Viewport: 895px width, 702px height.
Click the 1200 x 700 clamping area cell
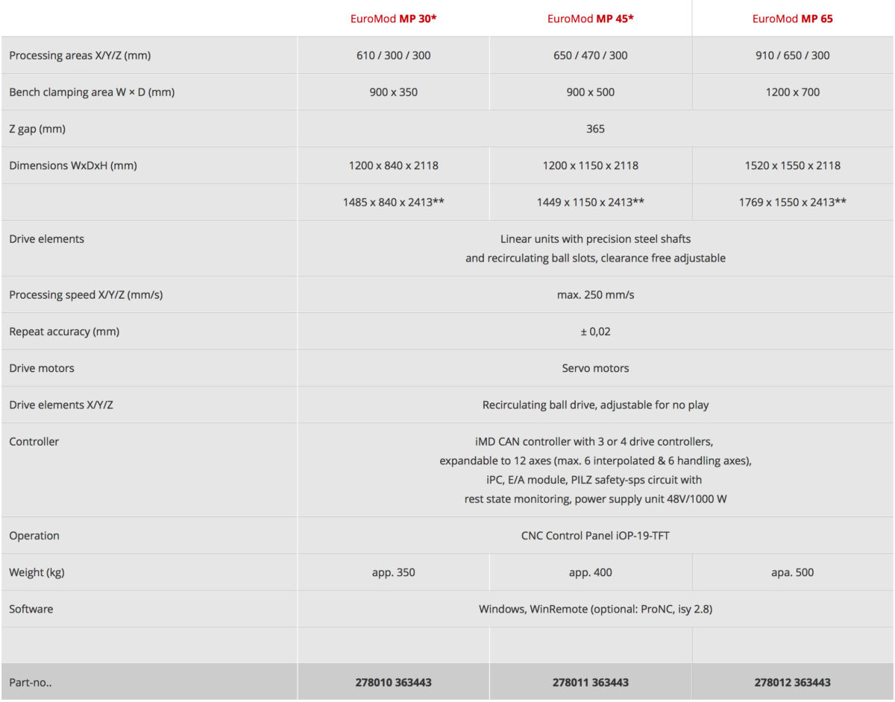tap(792, 92)
